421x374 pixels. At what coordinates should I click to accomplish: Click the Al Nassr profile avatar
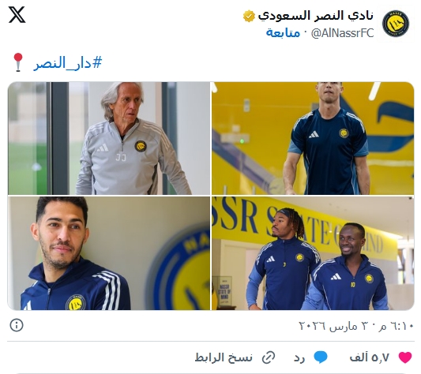point(396,24)
